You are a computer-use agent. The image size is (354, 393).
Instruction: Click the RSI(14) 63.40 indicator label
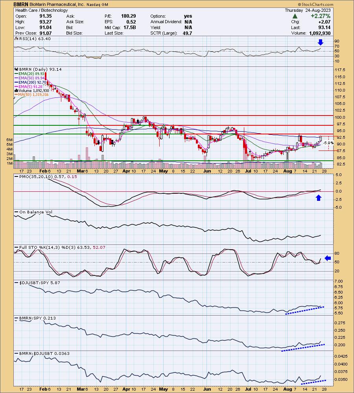[x=32, y=39]
